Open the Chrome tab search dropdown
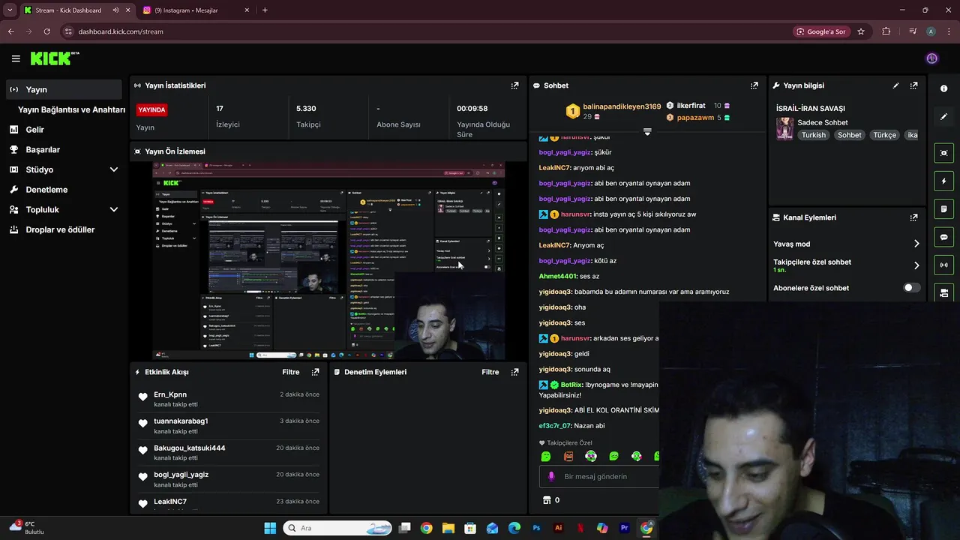 [10, 10]
